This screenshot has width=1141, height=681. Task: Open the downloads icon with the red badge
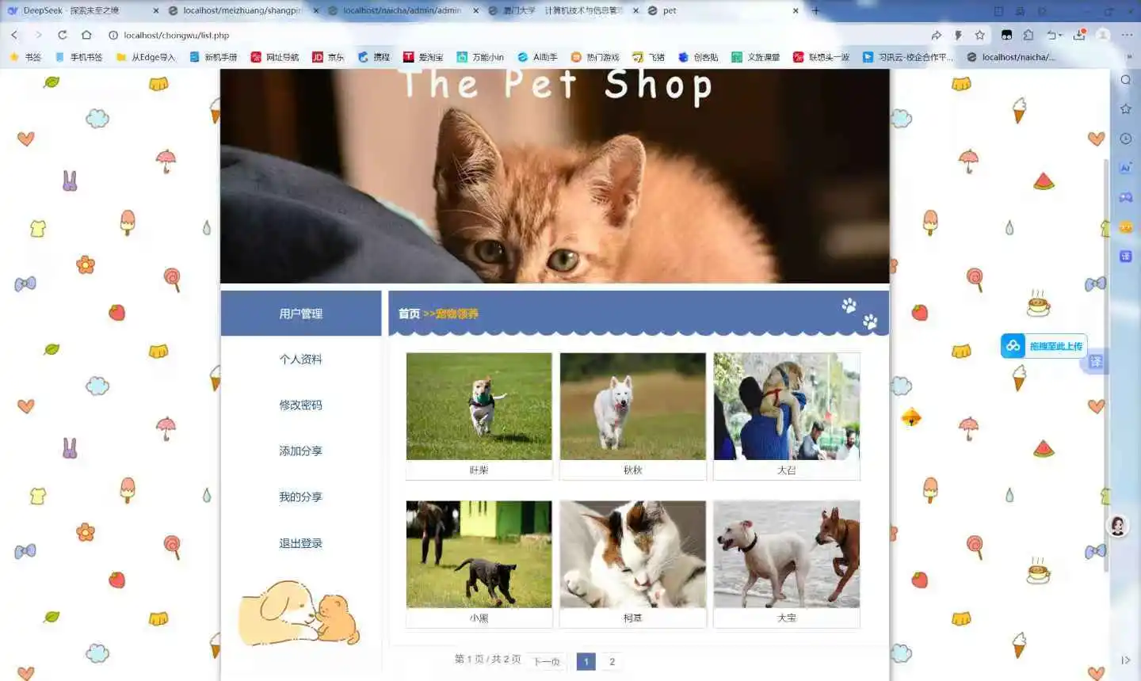click(1080, 35)
